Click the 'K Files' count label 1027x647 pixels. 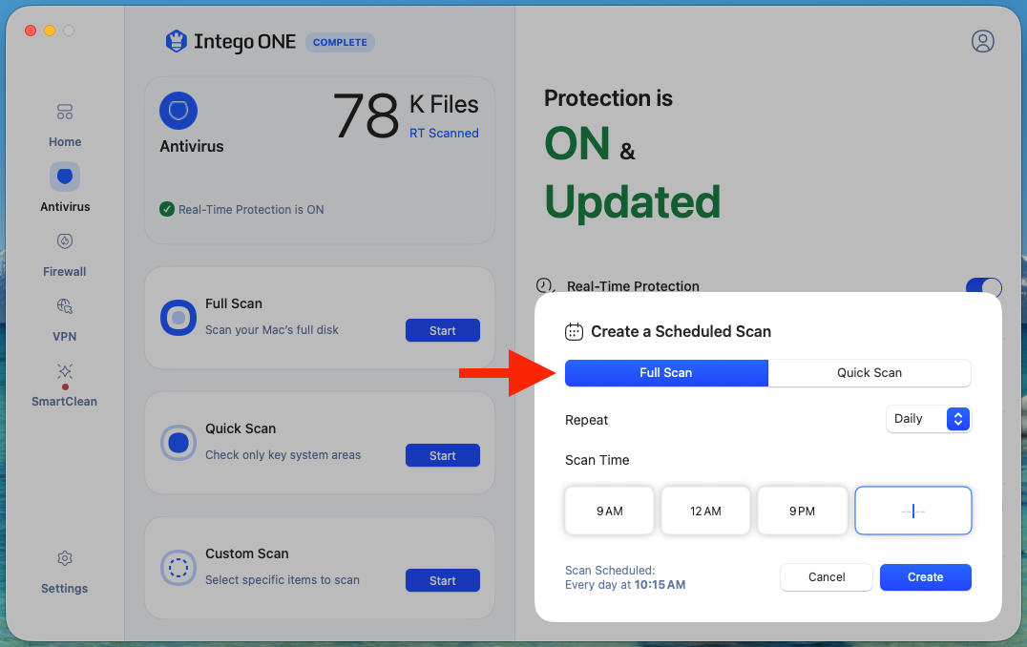(x=444, y=105)
